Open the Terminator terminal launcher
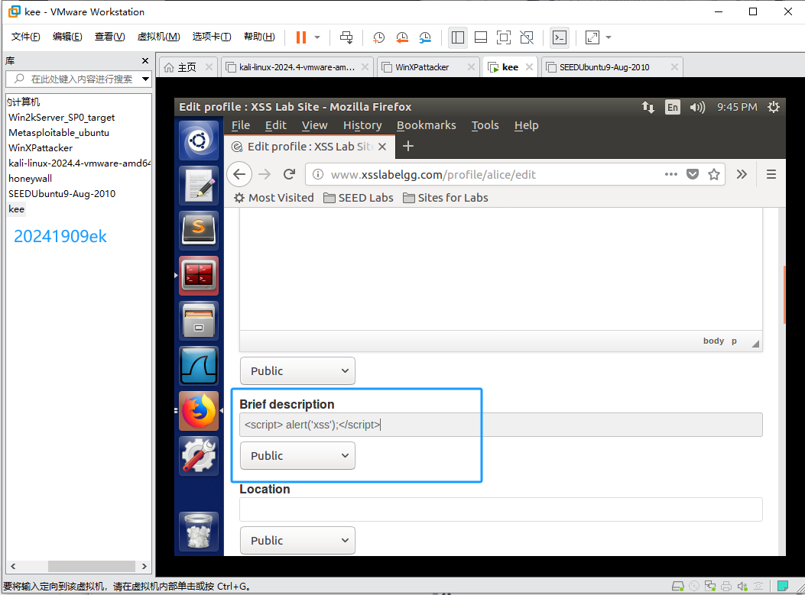 (x=199, y=276)
